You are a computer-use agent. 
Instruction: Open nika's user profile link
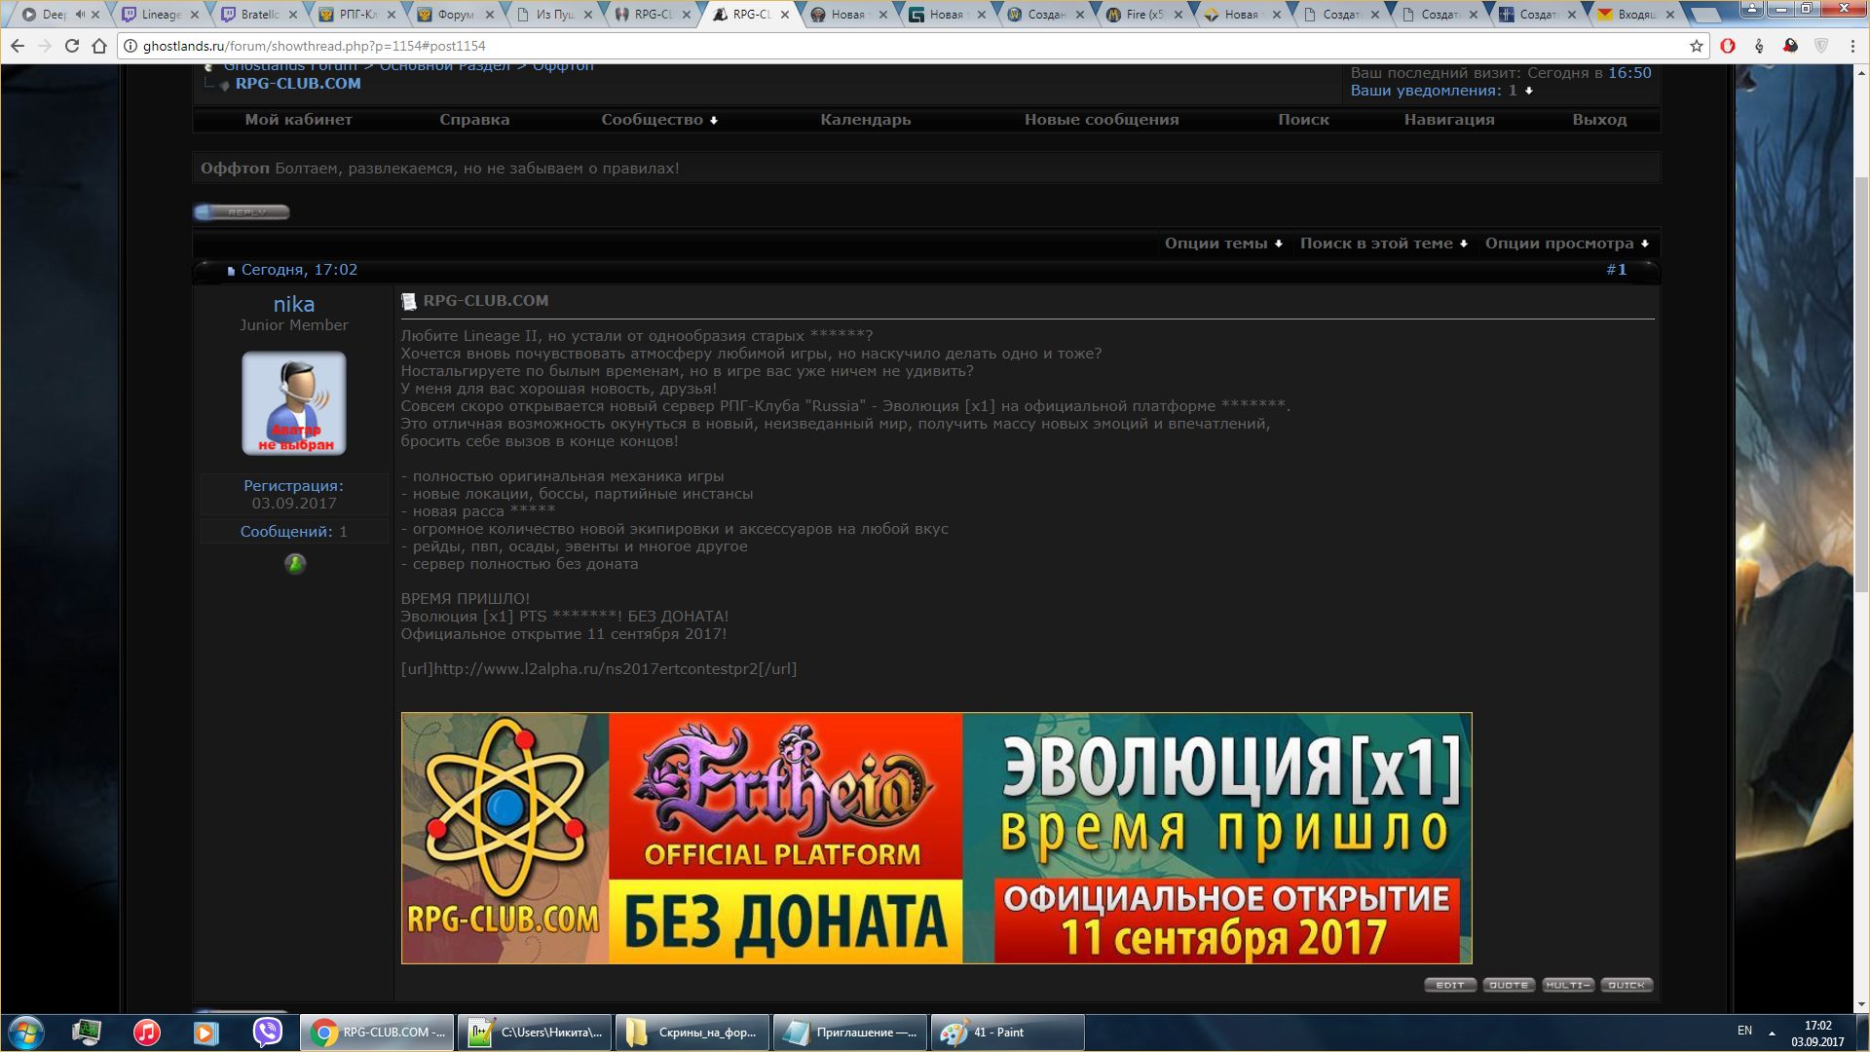[293, 304]
